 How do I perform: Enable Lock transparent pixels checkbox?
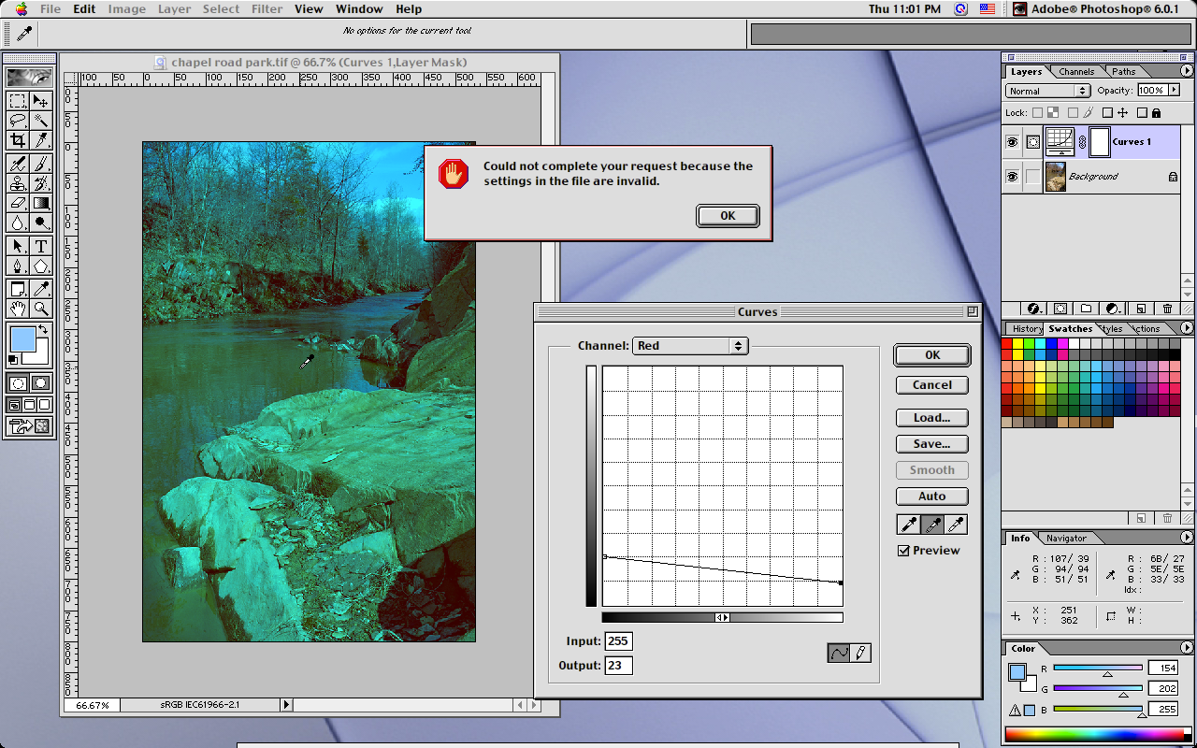(x=1037, y=113)
